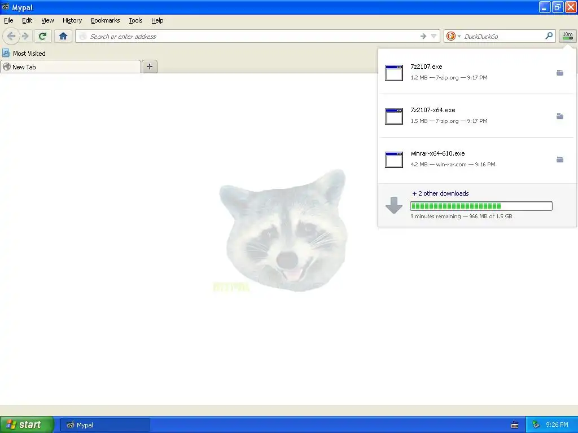This screenshot has height=433, width=578.
Task: Reload the current page
Action: pyautogui.click(x=42, y=36)
